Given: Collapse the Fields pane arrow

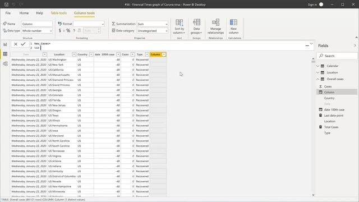Looking at the screenshot, I should (x=355, y=45).
